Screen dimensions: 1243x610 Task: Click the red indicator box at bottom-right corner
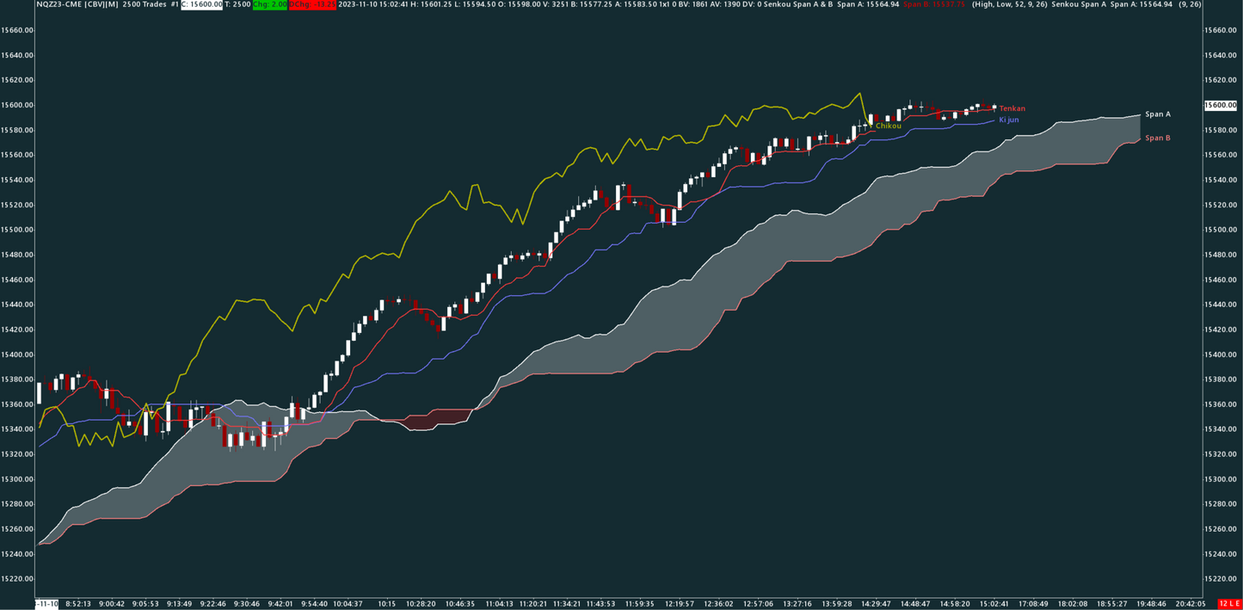[1230, 604]
